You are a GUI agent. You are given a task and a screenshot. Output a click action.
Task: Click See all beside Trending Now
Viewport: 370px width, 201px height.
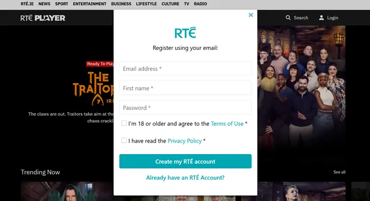point(339,172)
